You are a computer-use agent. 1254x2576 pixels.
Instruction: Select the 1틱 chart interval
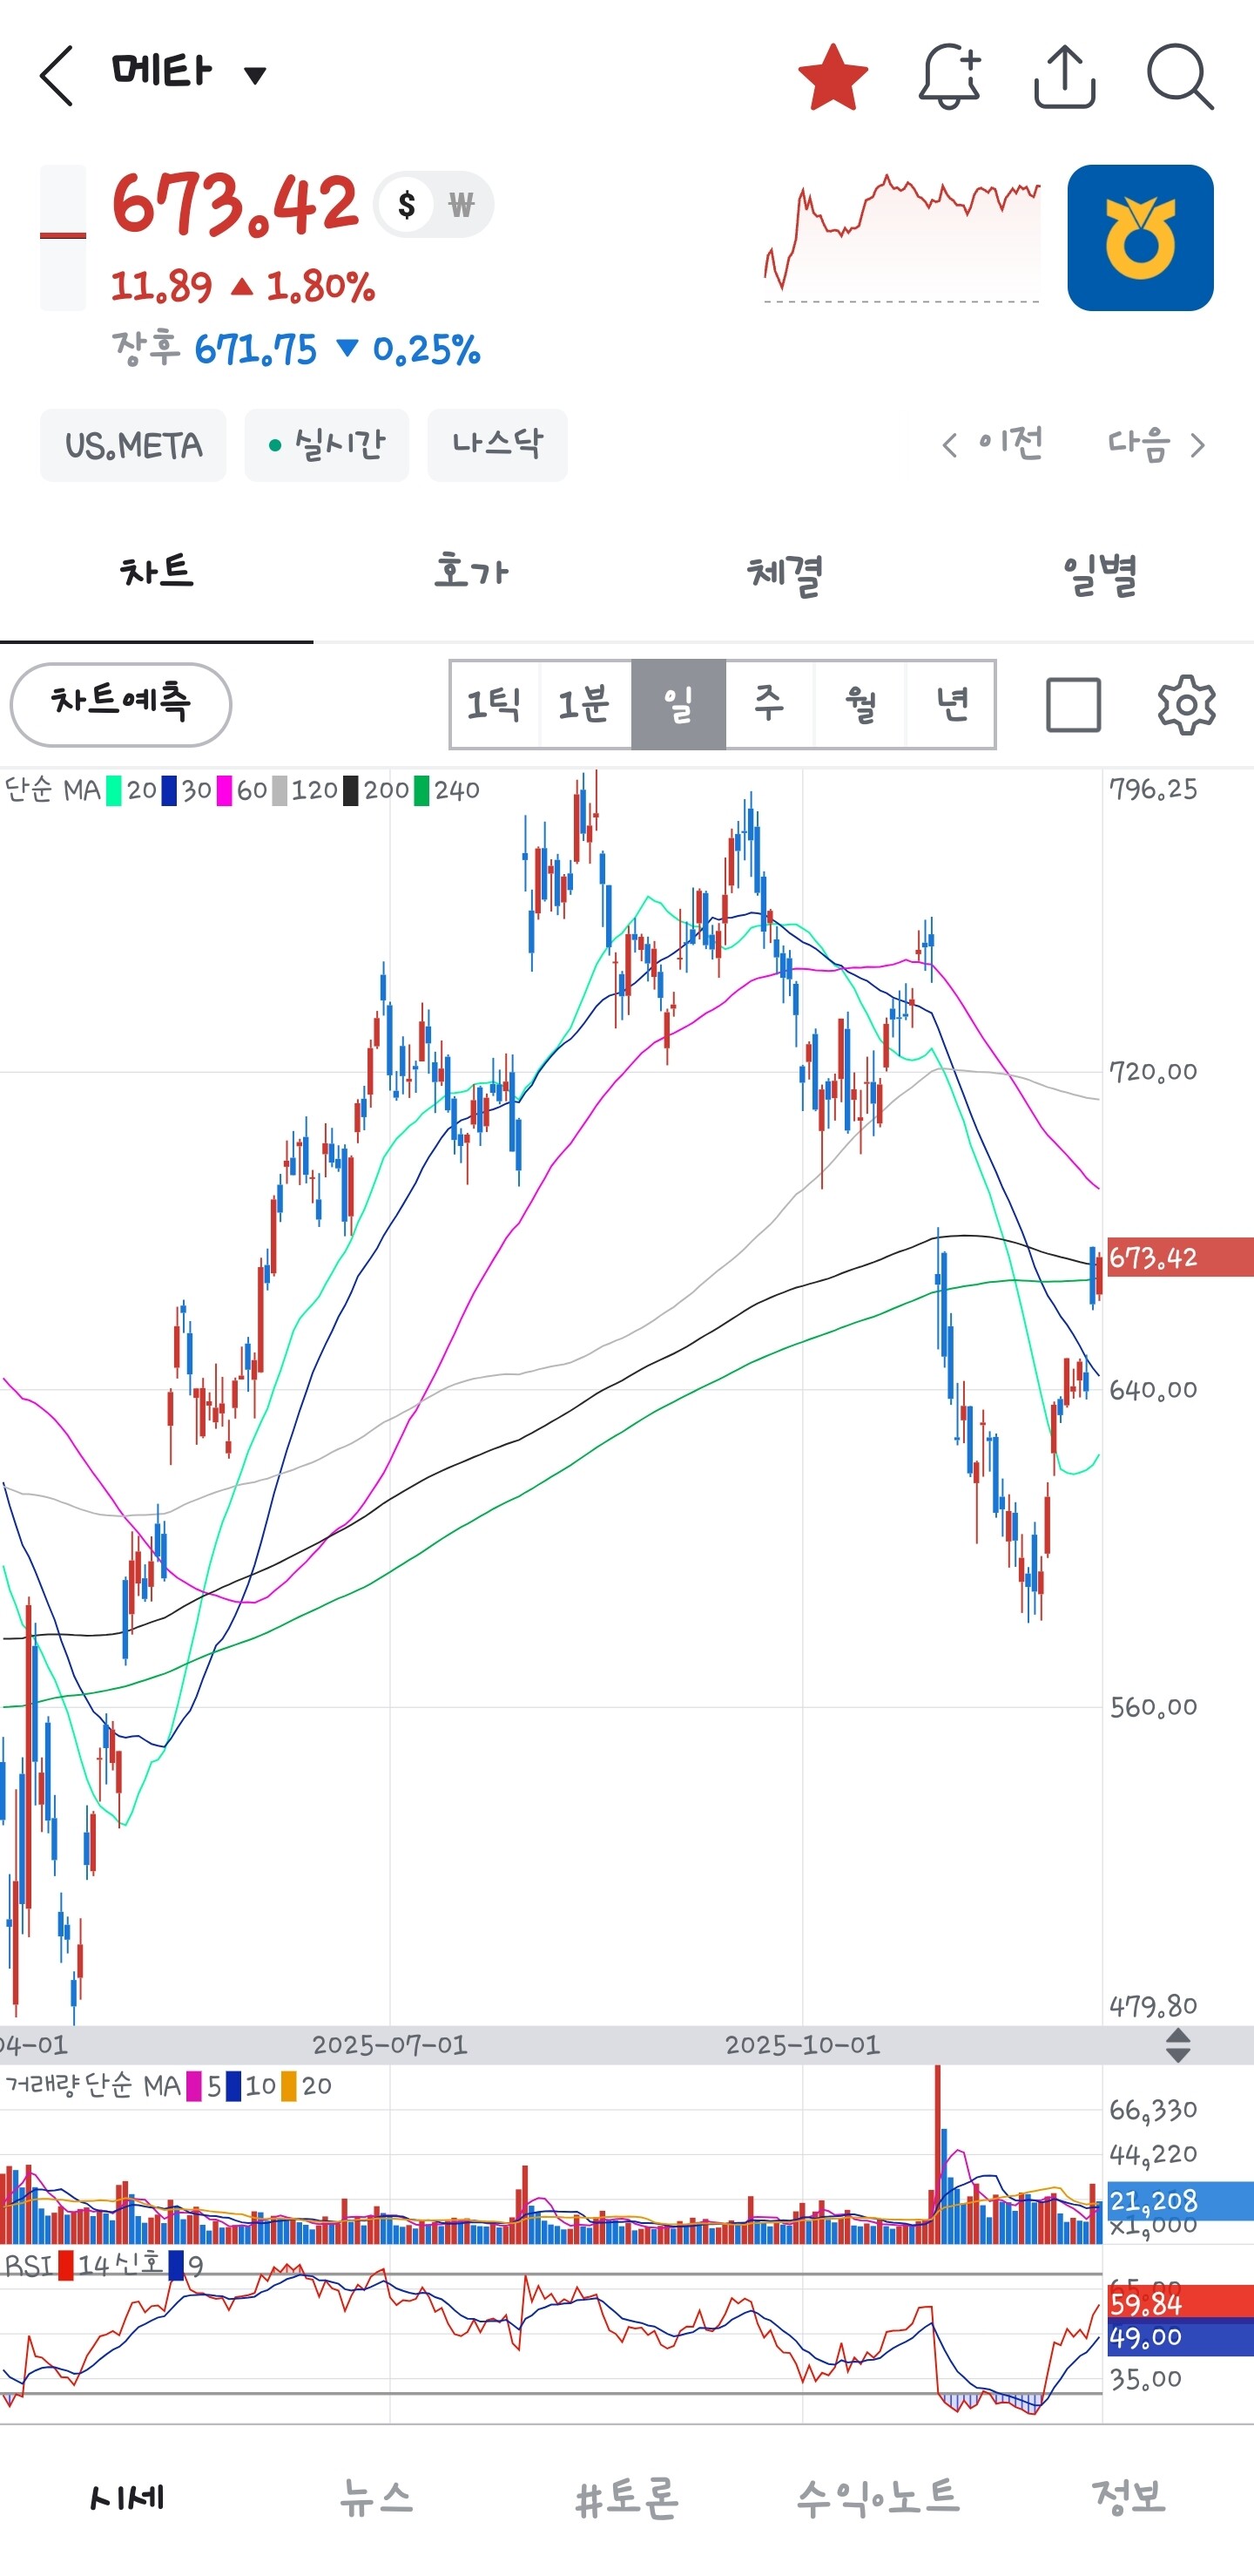tap(495, 704)
